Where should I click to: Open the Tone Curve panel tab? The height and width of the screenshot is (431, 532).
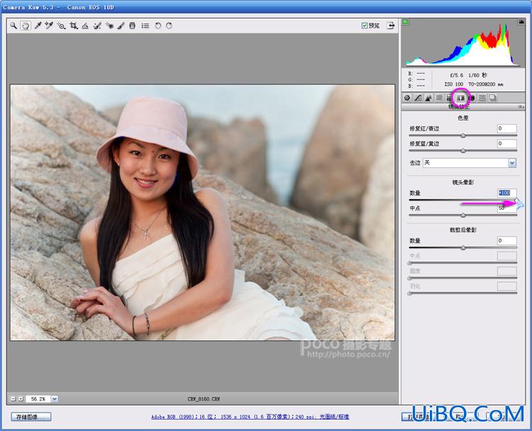418,98
